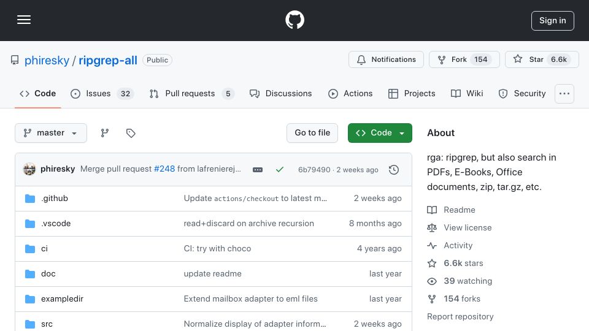Open the Issues tab
Screen dimensions: 589x331
click(102, 94)
